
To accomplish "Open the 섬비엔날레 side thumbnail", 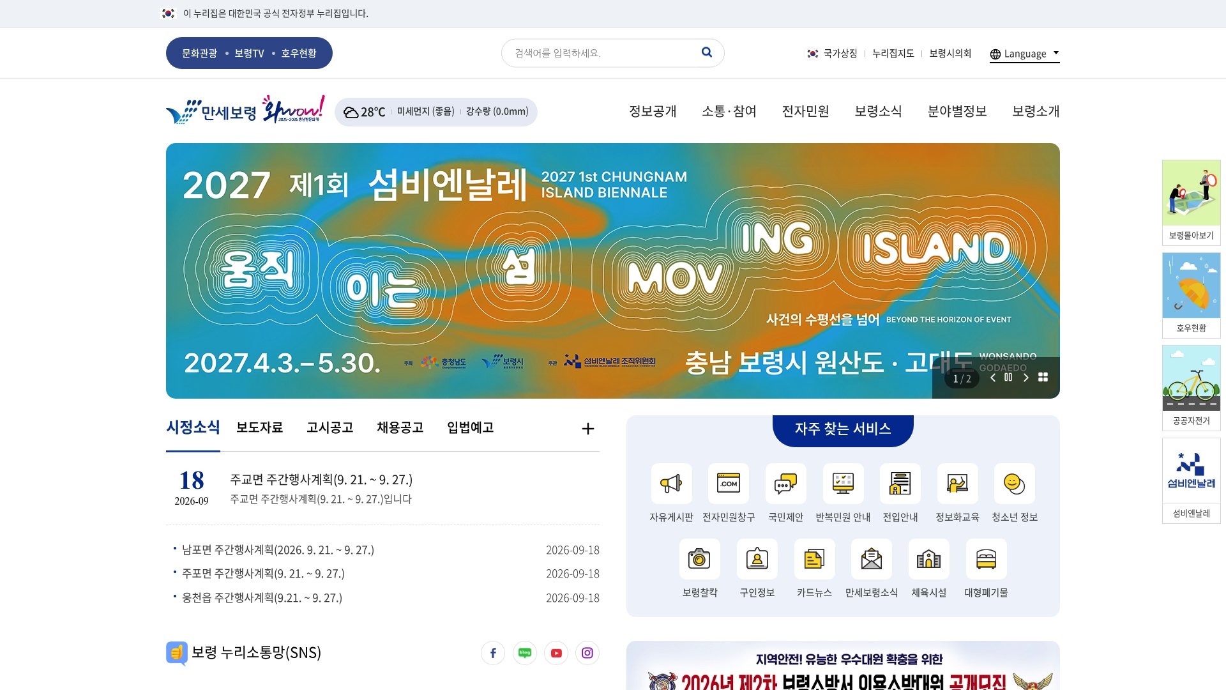I will (x=1191, y=480).
